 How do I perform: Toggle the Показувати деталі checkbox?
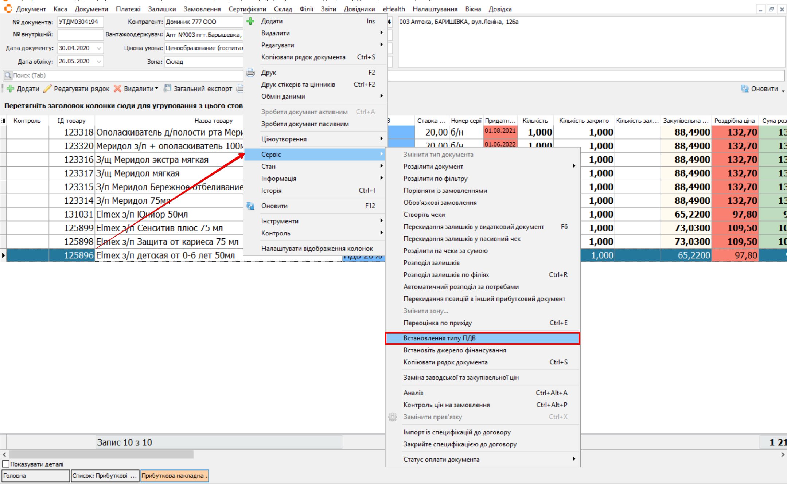click(6, 464)
